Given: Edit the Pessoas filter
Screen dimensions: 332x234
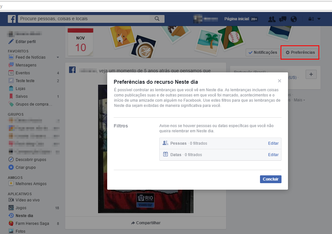Looking at the screenshot, I should [273, 143].
